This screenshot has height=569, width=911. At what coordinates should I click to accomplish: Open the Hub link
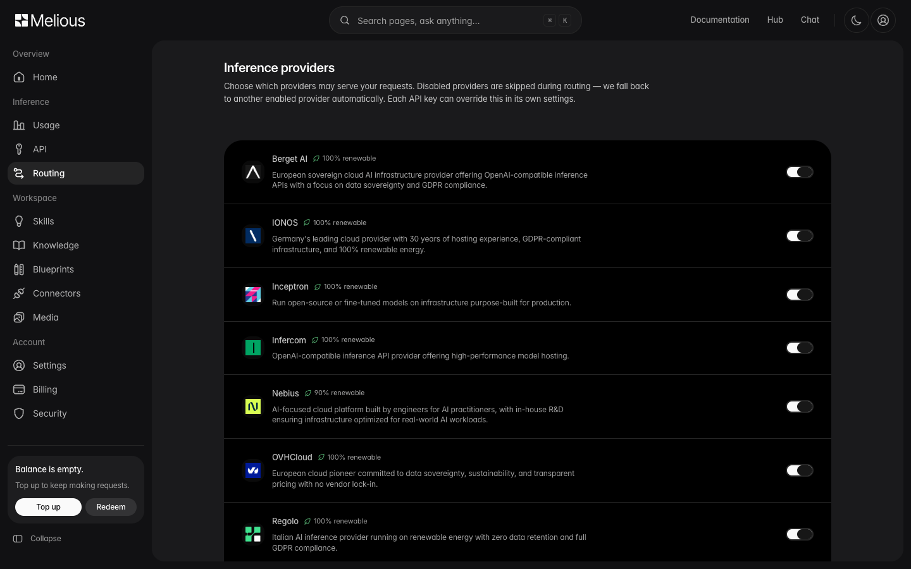click(775, 20)
